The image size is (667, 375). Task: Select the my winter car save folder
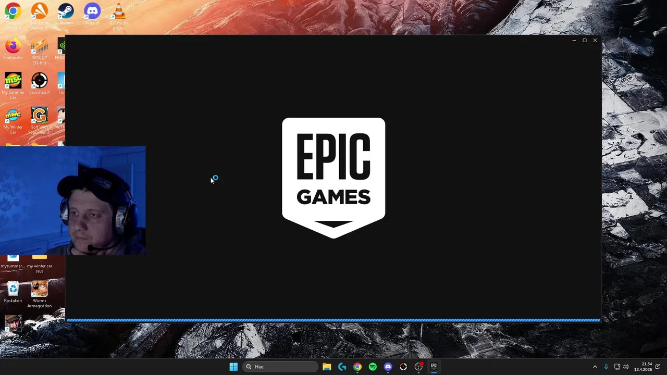39,263
